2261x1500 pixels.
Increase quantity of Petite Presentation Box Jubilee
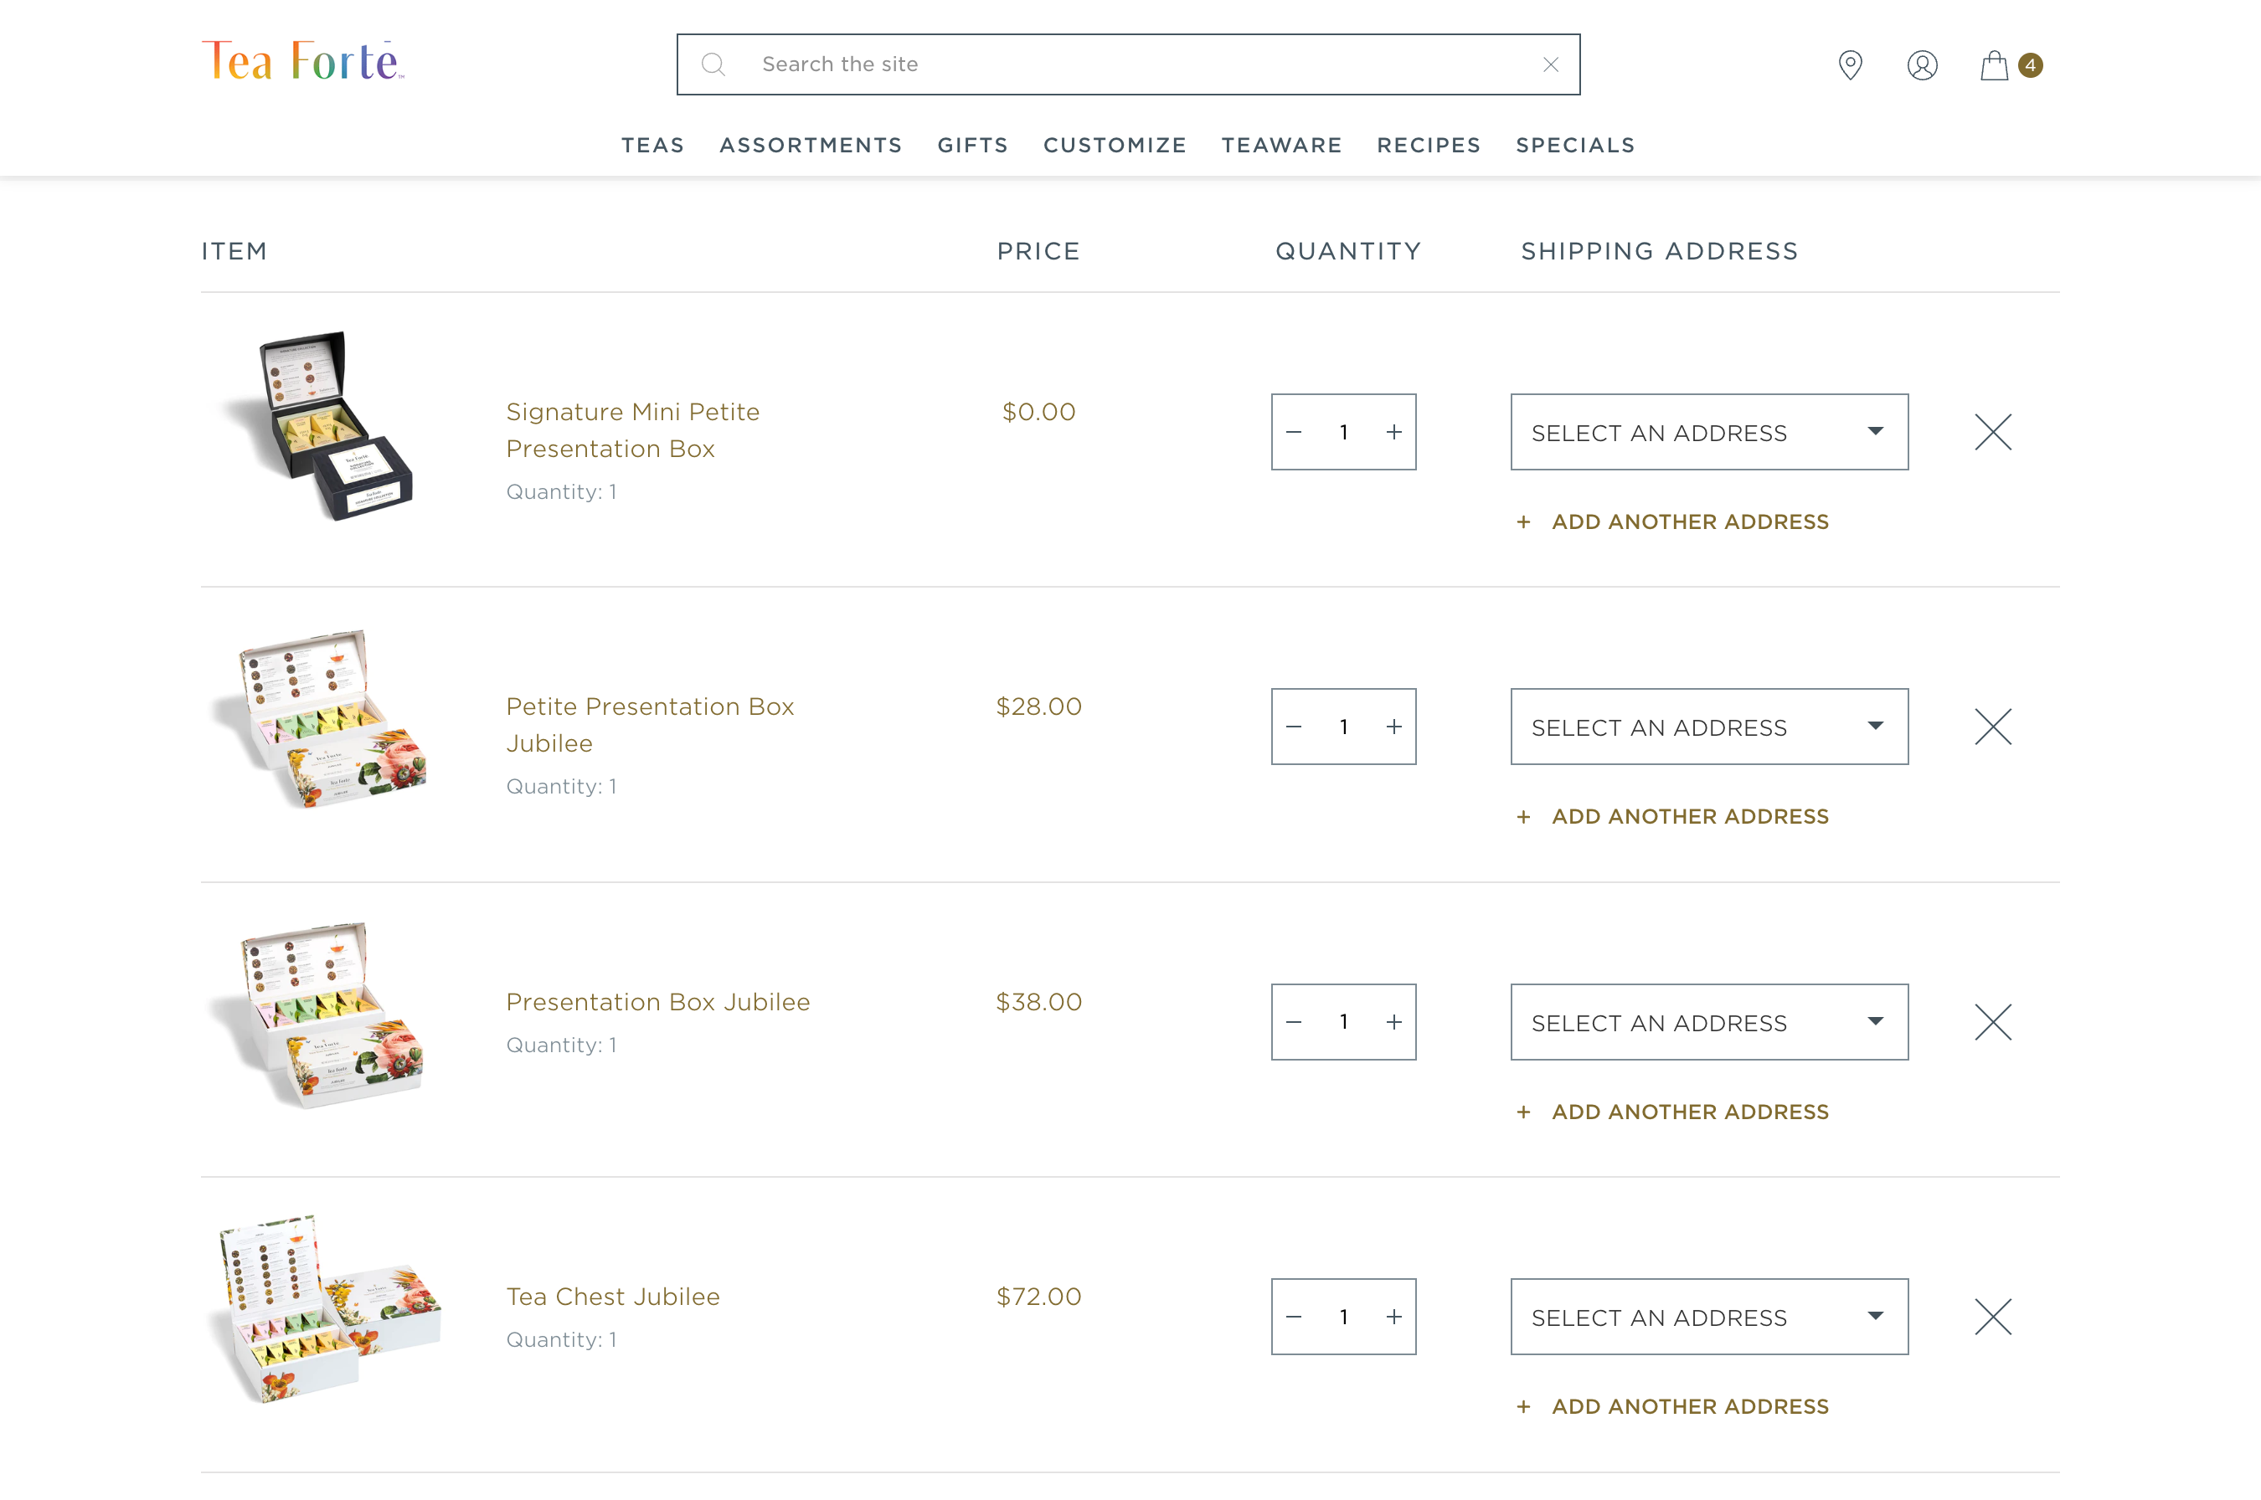(x=1394, y=727)
